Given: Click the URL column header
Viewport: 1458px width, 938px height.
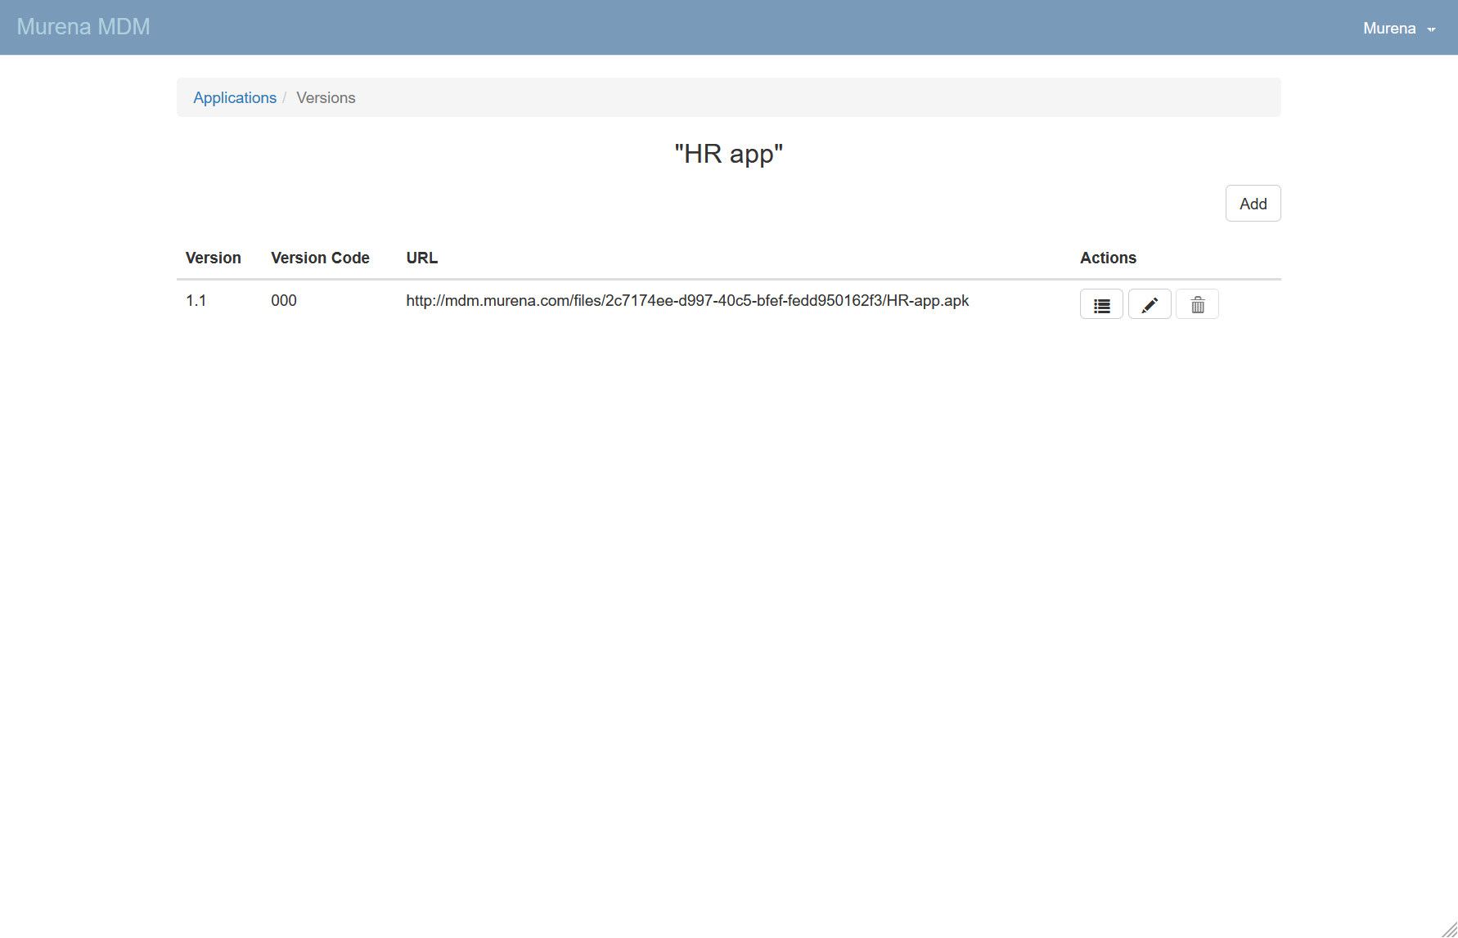Looking at the screenshot, I should tap(421, 258).
